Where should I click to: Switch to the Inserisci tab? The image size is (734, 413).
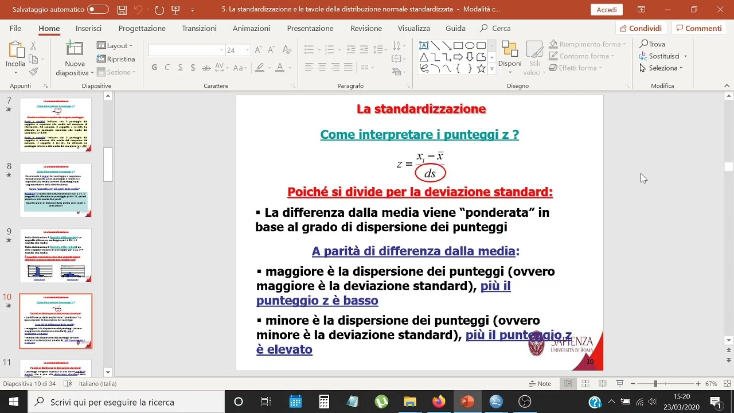pyautogui.click(x=88, y=28)
